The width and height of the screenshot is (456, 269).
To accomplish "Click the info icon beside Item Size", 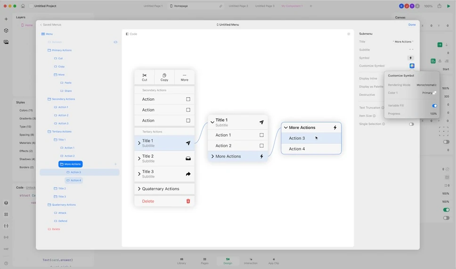I will click(x=375, y=115).
